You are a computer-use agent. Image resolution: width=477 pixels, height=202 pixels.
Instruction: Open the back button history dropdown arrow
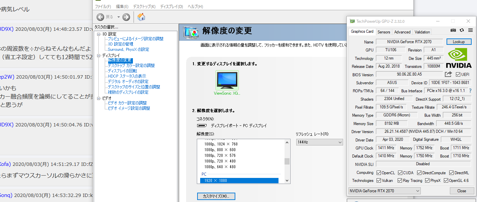[x=118, y=17]
